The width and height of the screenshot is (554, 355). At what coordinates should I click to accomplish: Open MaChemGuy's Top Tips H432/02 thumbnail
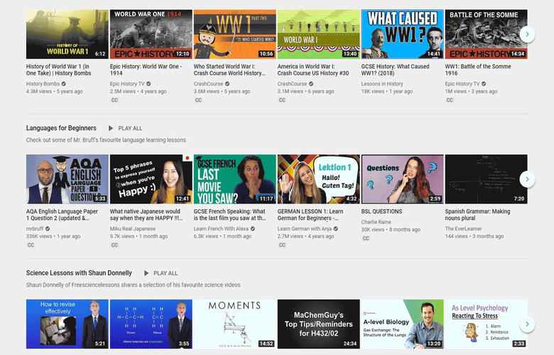318,324
